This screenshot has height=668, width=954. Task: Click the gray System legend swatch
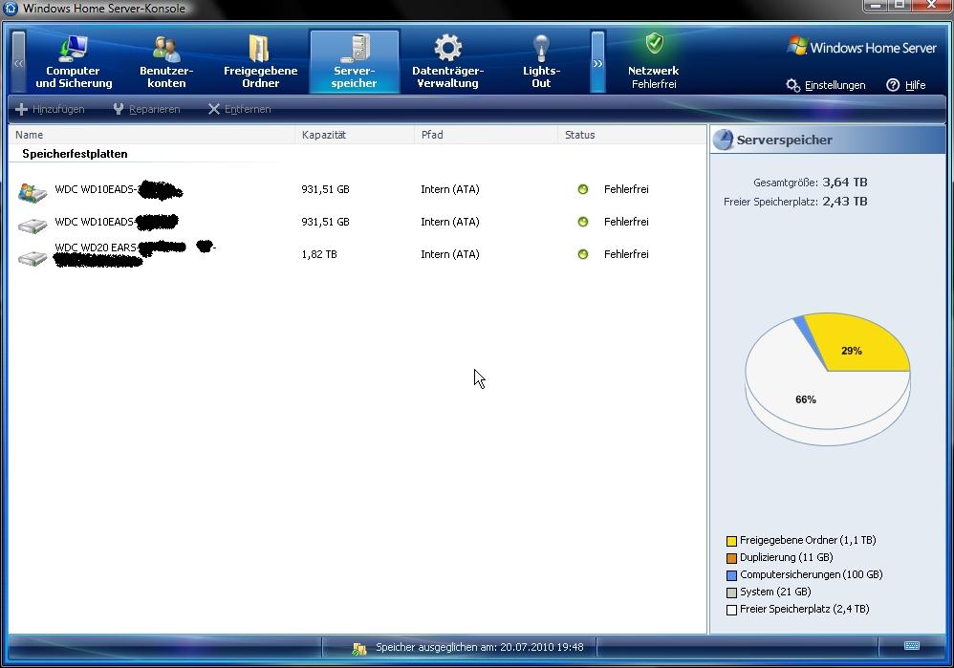point(731,593)
